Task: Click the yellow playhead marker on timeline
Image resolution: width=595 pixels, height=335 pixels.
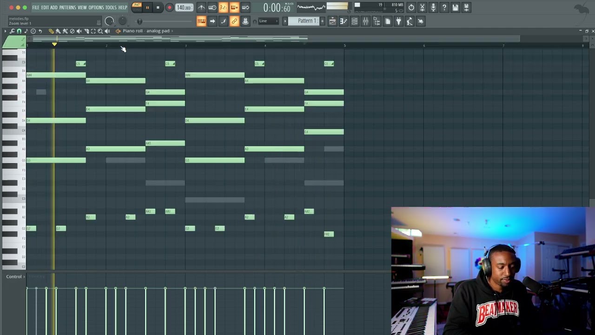Action: 54,44
